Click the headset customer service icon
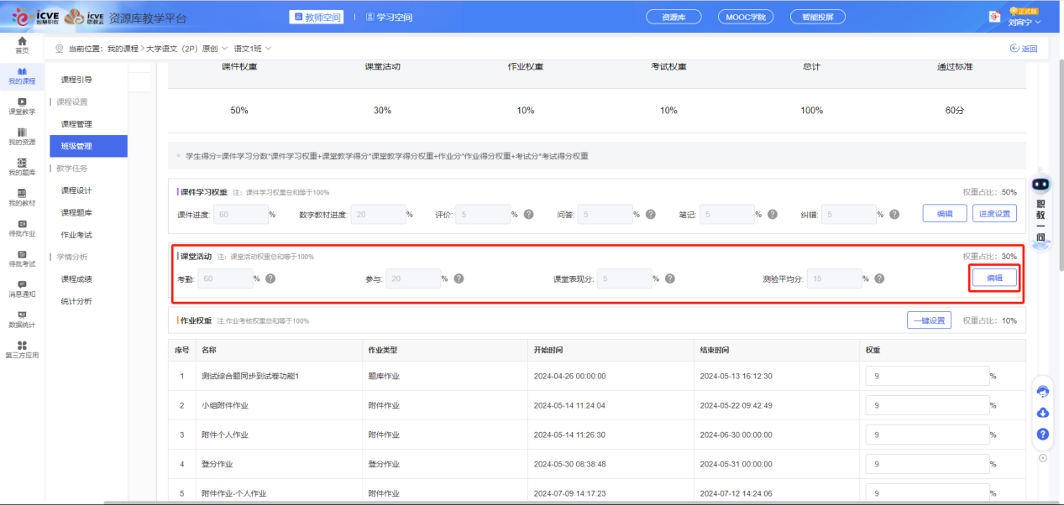Viewport: 1064px width, 505px height. 1042,391
